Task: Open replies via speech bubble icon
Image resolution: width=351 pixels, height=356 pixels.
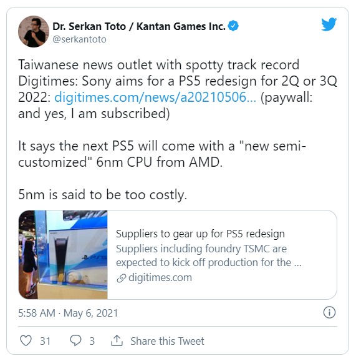Action: [75, 340]
